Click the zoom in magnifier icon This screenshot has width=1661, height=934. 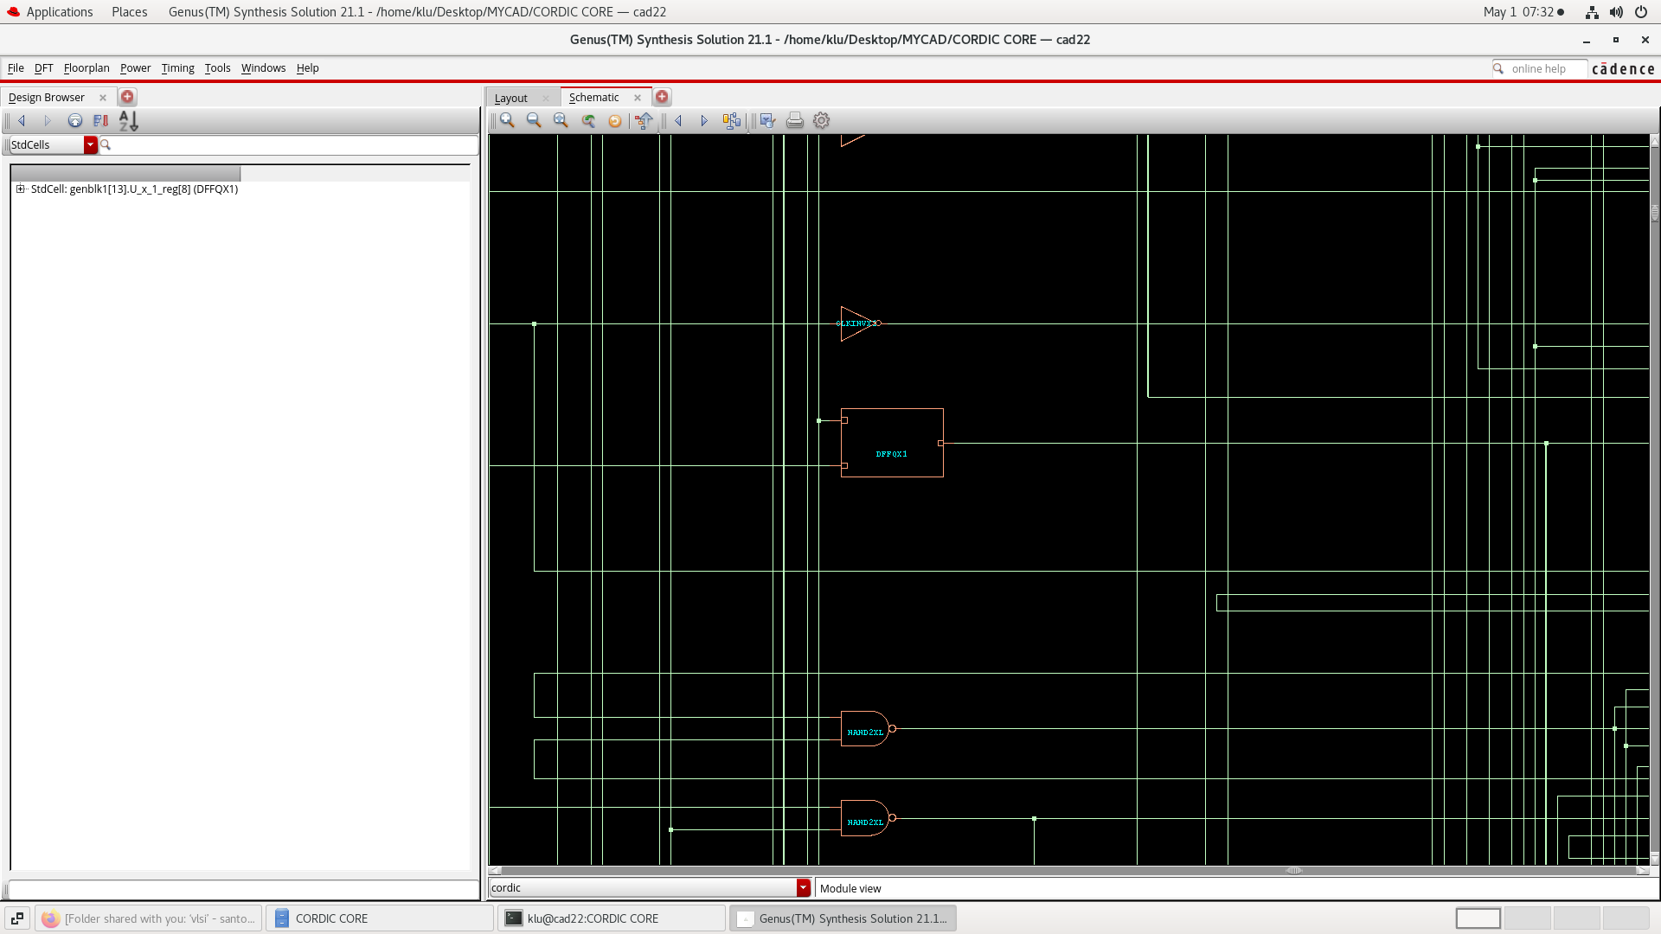(507, 121)
